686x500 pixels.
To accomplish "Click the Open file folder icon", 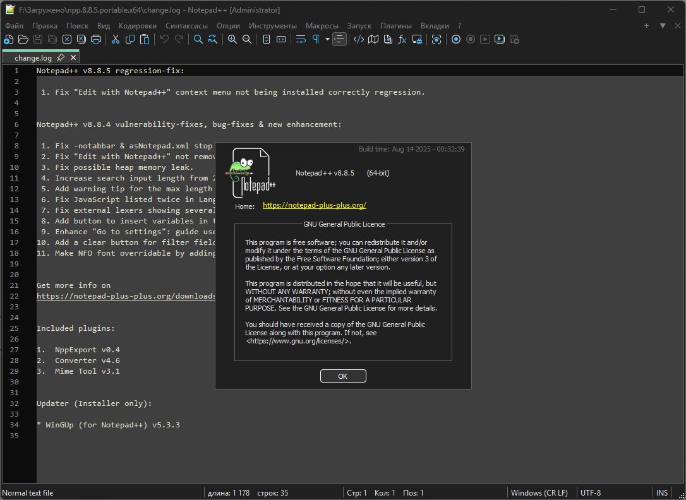I will tap(23, 39).
